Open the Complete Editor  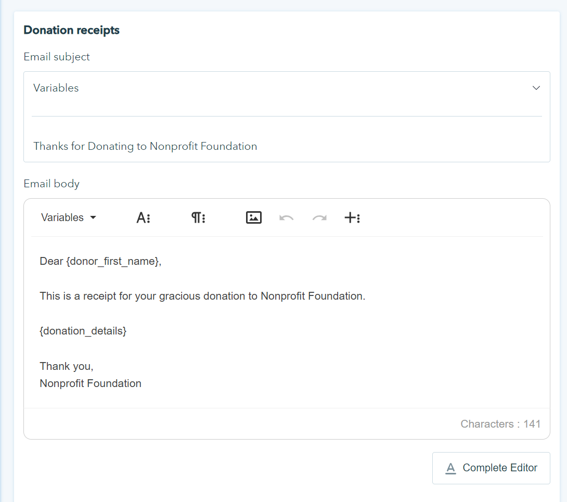(x=491, y=468)
